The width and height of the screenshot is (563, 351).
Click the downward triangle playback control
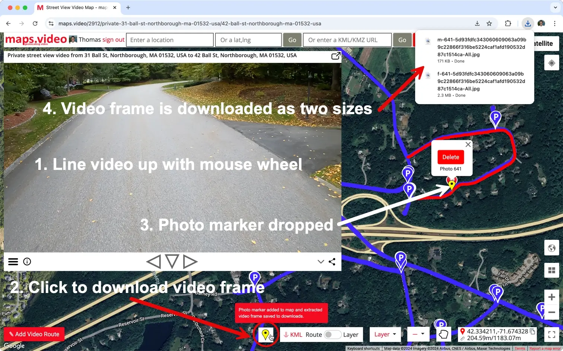(172, 261)
